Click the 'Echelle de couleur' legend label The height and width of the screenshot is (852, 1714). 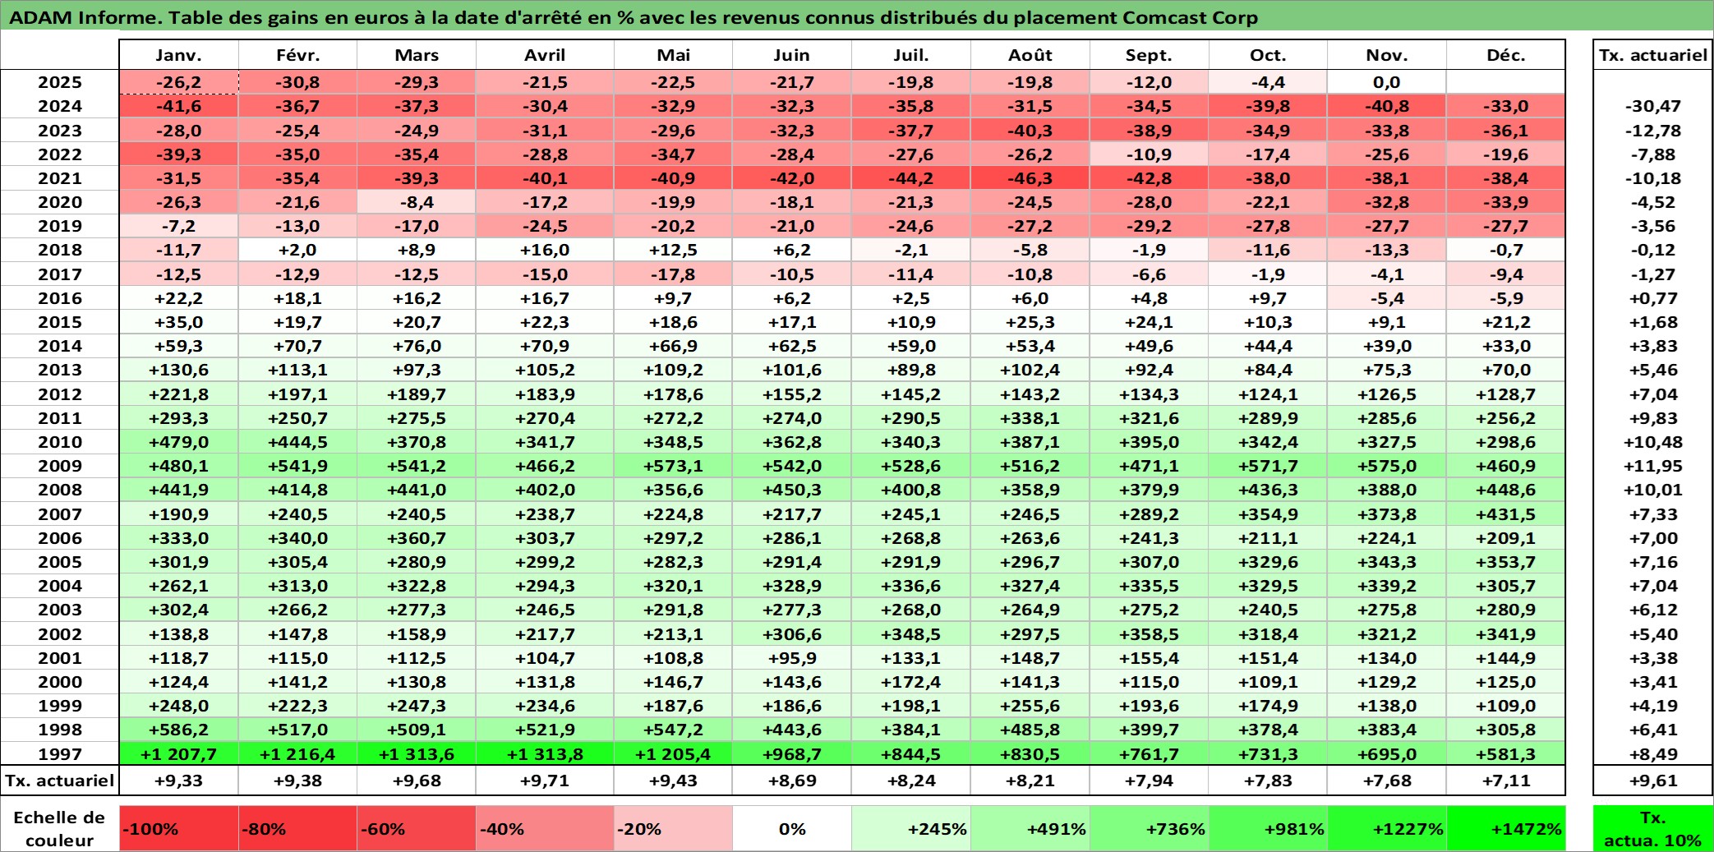coord(59,828)
